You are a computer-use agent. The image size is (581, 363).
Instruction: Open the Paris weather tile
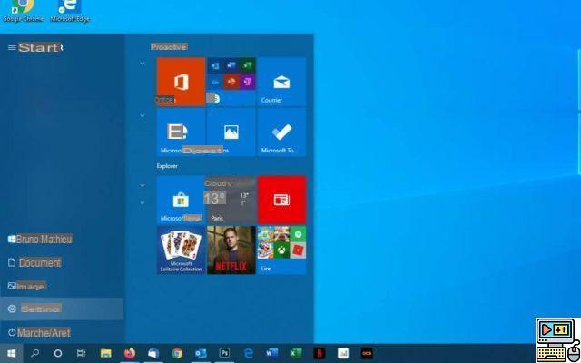coord(231,200)
